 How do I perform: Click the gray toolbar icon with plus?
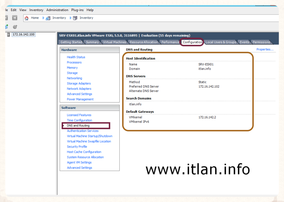(x=15, y=27)
